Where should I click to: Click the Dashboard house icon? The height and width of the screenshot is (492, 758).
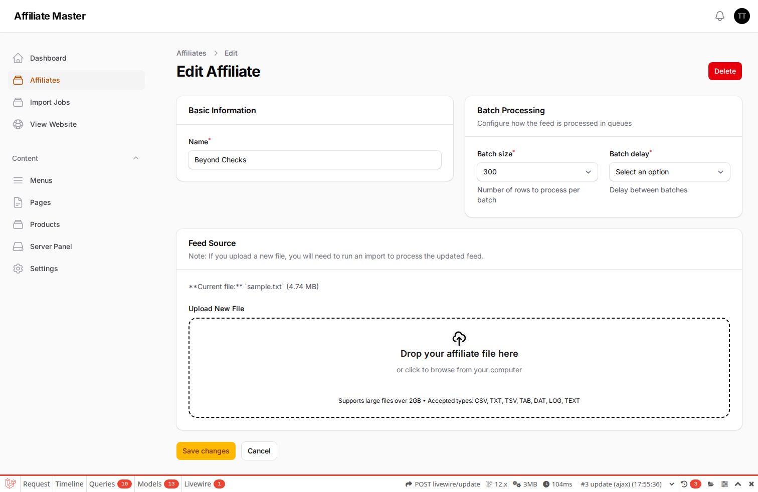[18, 58]
